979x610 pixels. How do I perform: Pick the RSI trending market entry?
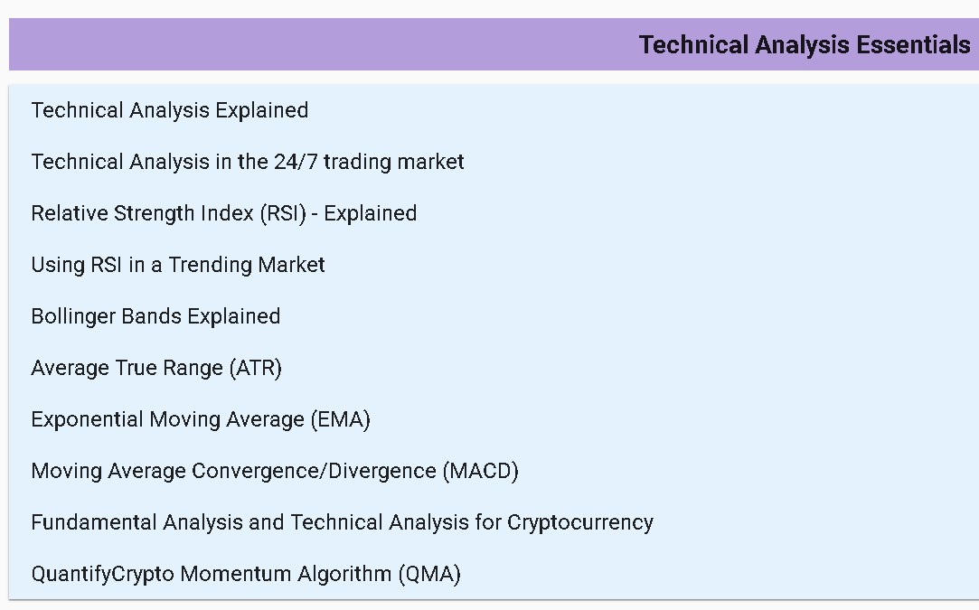point(178,265)
